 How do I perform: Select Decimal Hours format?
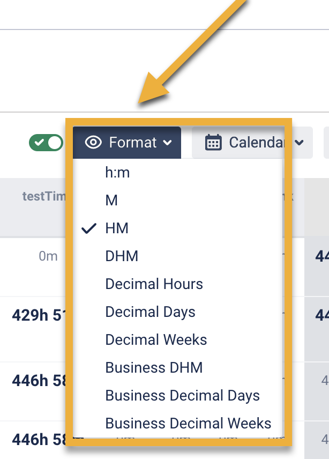pyautogui.click(x=154, y=284)
